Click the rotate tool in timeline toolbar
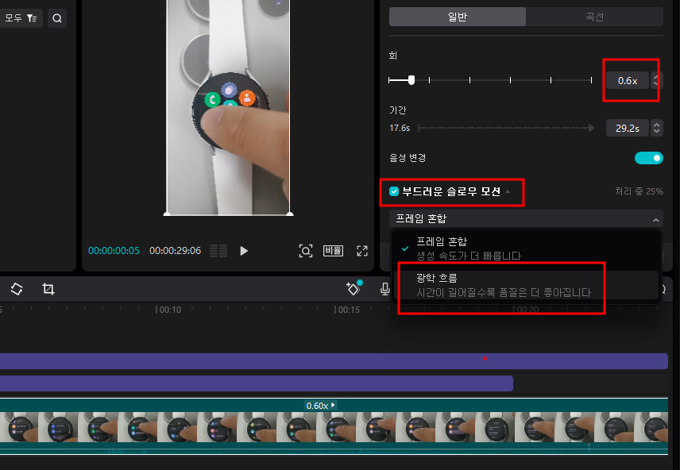 (17, 289)
